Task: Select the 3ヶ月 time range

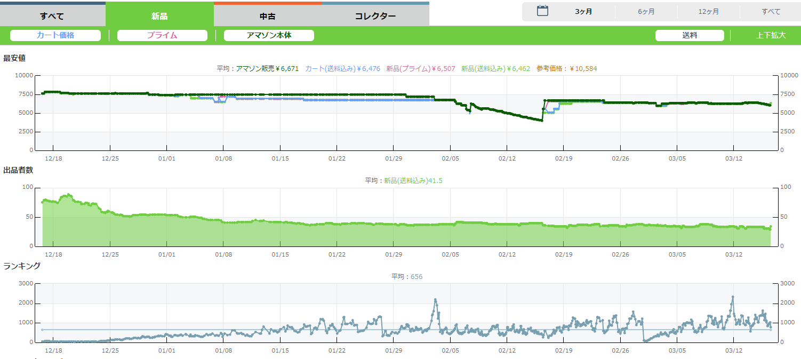Action: (x=583, y=11)
